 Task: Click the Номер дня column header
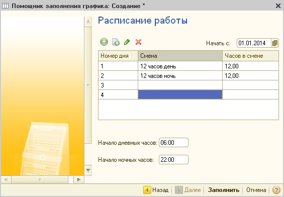(x=118, y=56)
